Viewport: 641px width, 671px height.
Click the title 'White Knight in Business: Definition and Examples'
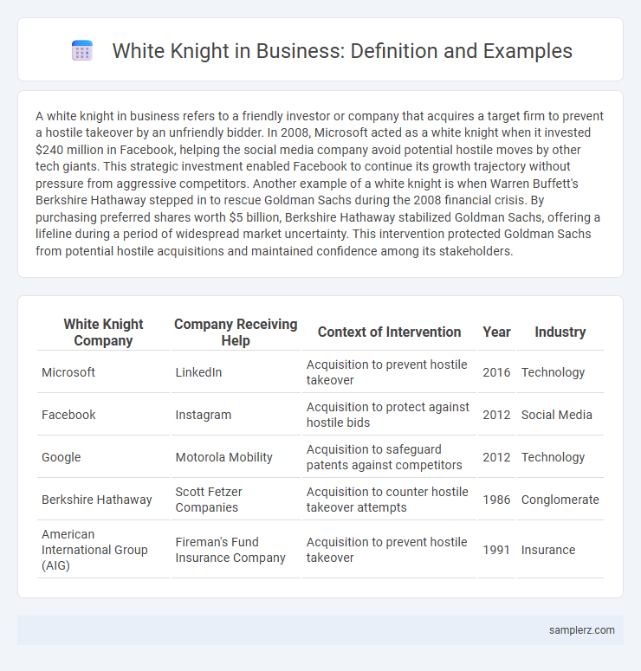(342, 51)
